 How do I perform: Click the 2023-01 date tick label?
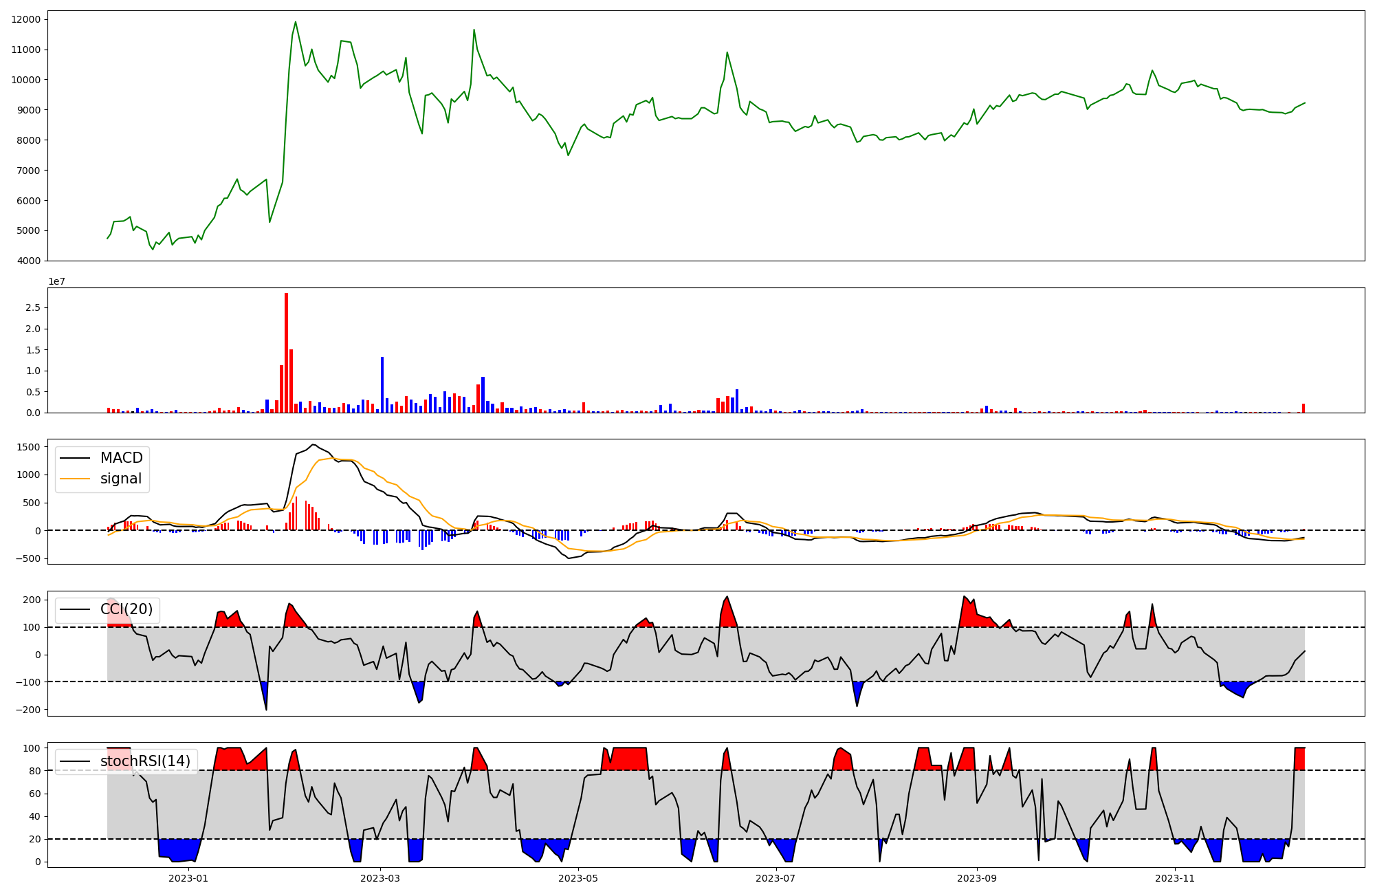188,878
